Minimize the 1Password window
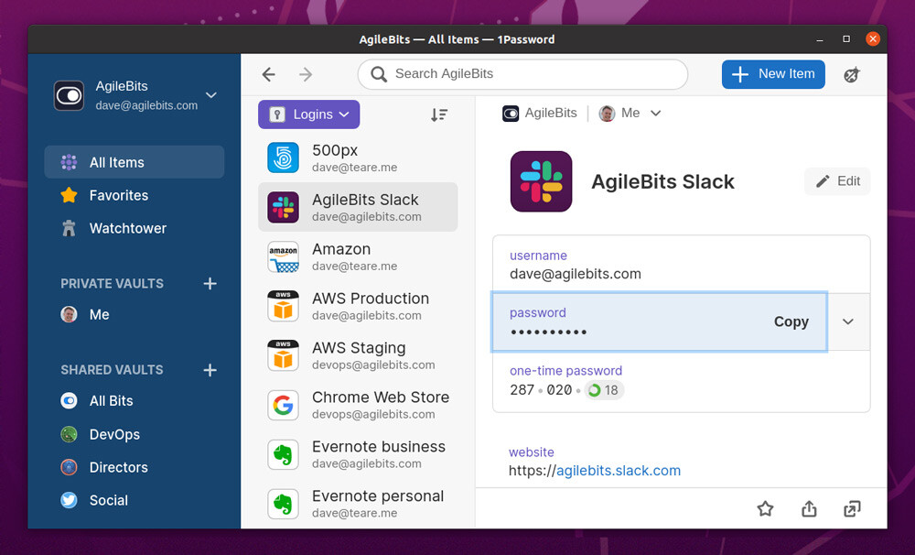Screen dimensions: 915x555 [820, 39]
